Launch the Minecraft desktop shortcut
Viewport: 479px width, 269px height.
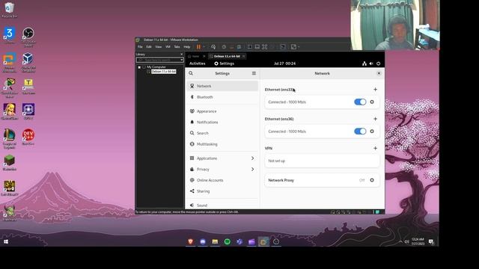click(x=10, y=162)
